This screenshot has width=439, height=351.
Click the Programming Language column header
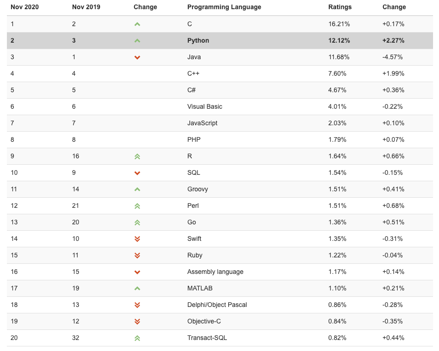point(224,7)
